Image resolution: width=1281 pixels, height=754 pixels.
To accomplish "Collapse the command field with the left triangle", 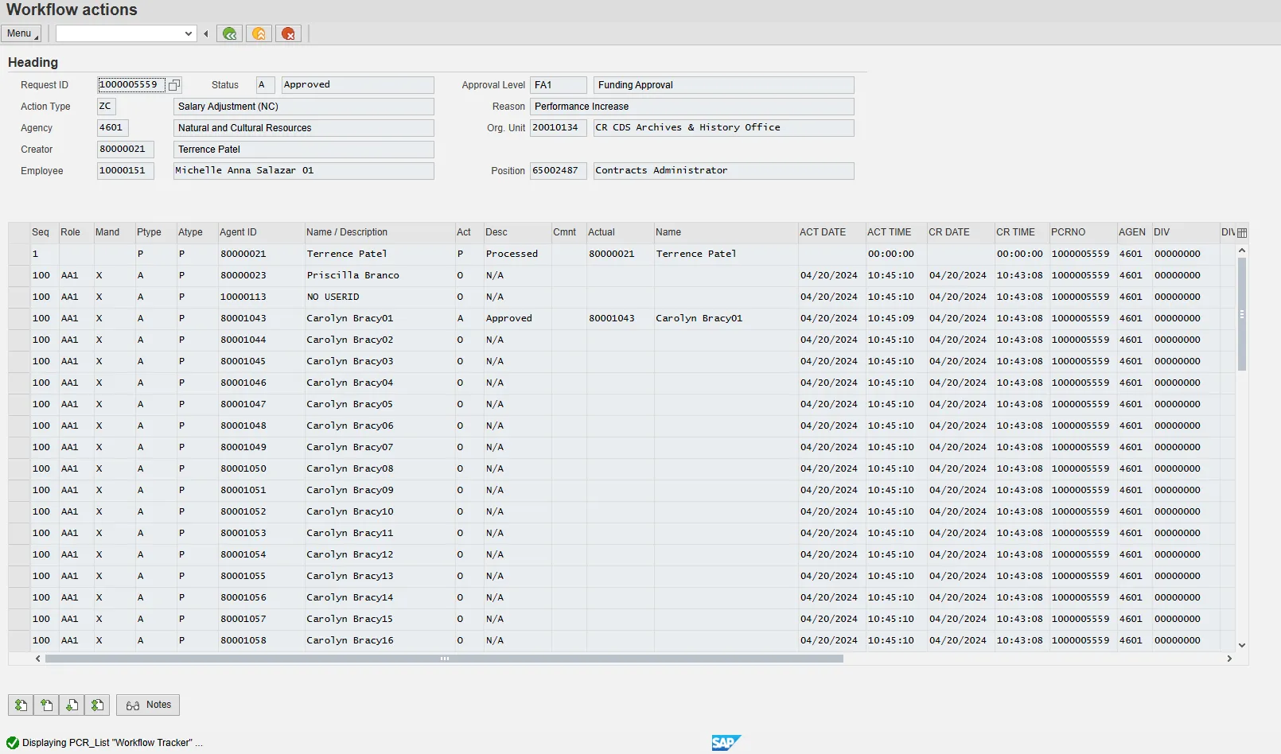I will click(x=206, y=33).
